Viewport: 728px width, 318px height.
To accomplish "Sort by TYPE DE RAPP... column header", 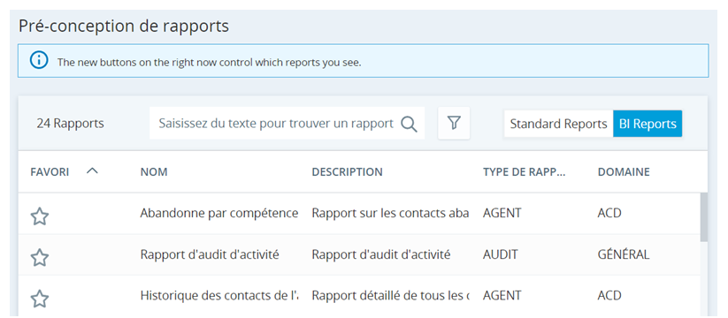I will tap(525, 172).
